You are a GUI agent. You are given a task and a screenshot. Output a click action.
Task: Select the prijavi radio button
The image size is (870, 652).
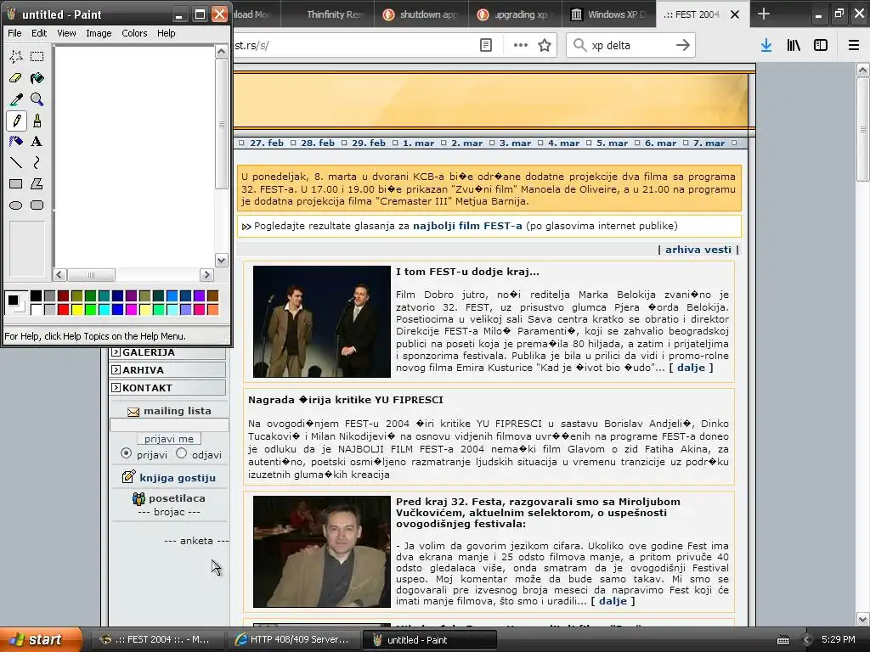(126, 453)
